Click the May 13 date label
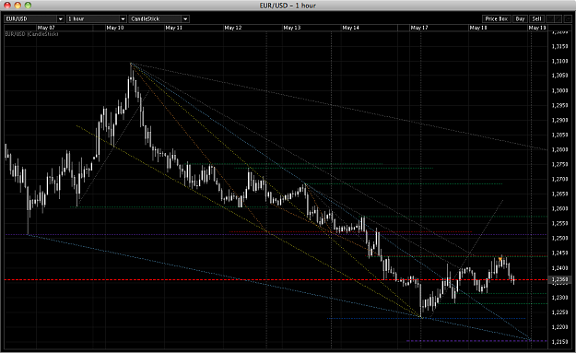Image resolution: width=576 pixels, height=353 pixels. tap(292, 28)
